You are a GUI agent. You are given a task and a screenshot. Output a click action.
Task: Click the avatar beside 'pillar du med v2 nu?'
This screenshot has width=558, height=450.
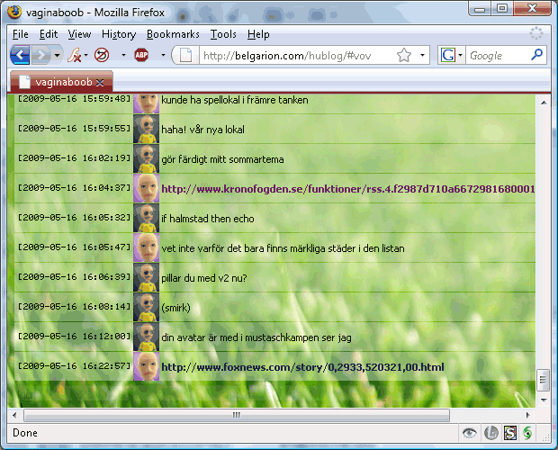[x=147, y=277]
